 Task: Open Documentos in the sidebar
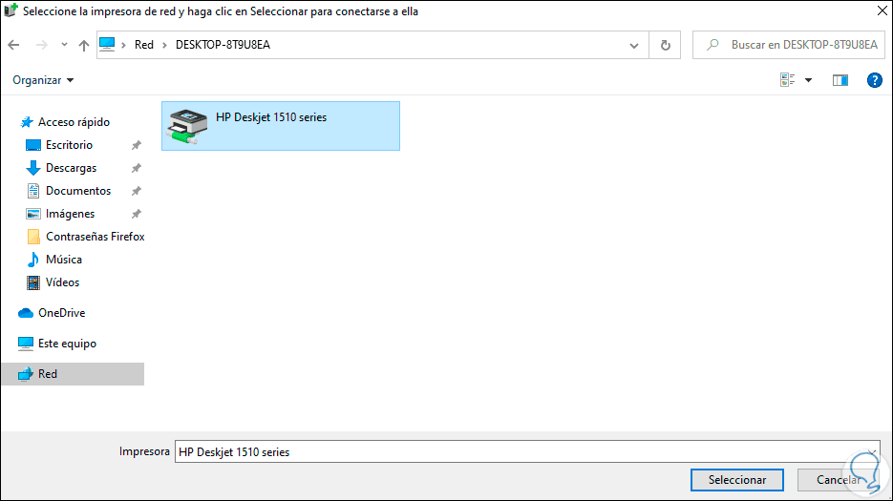coord(78,191)
